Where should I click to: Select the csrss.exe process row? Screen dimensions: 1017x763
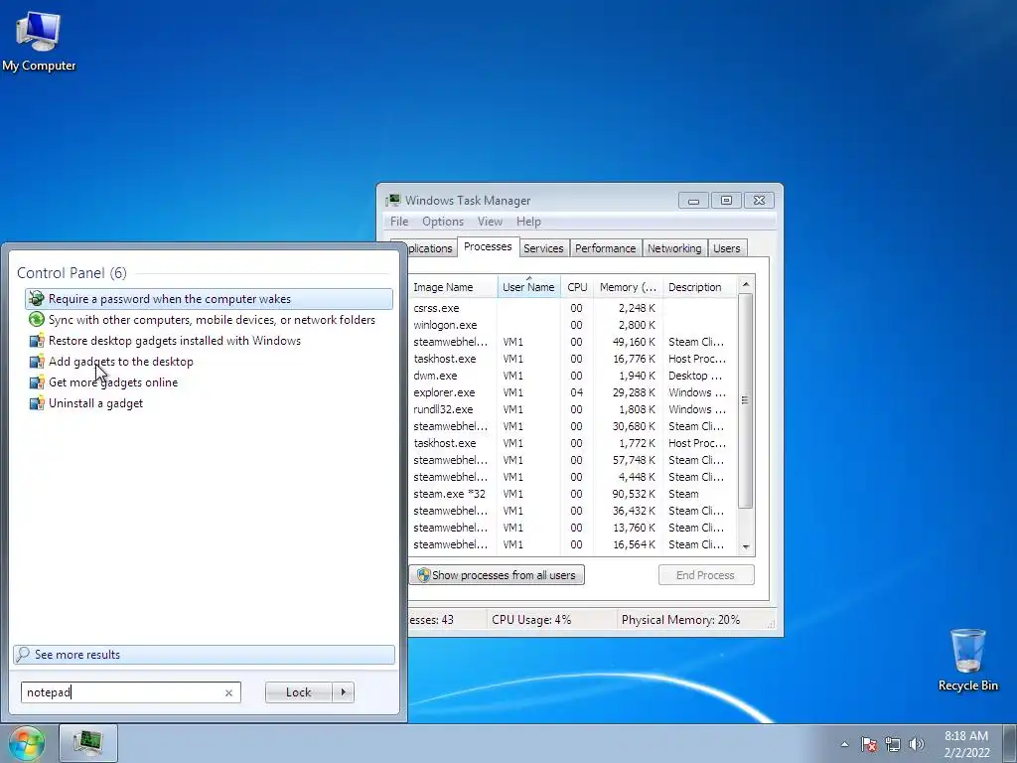click(573, 308)
